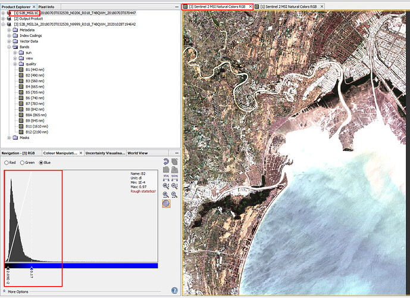Screen dimensions: 410x298
Task: Click the 100% histogram stretch icon
Action: coord(174,178)
